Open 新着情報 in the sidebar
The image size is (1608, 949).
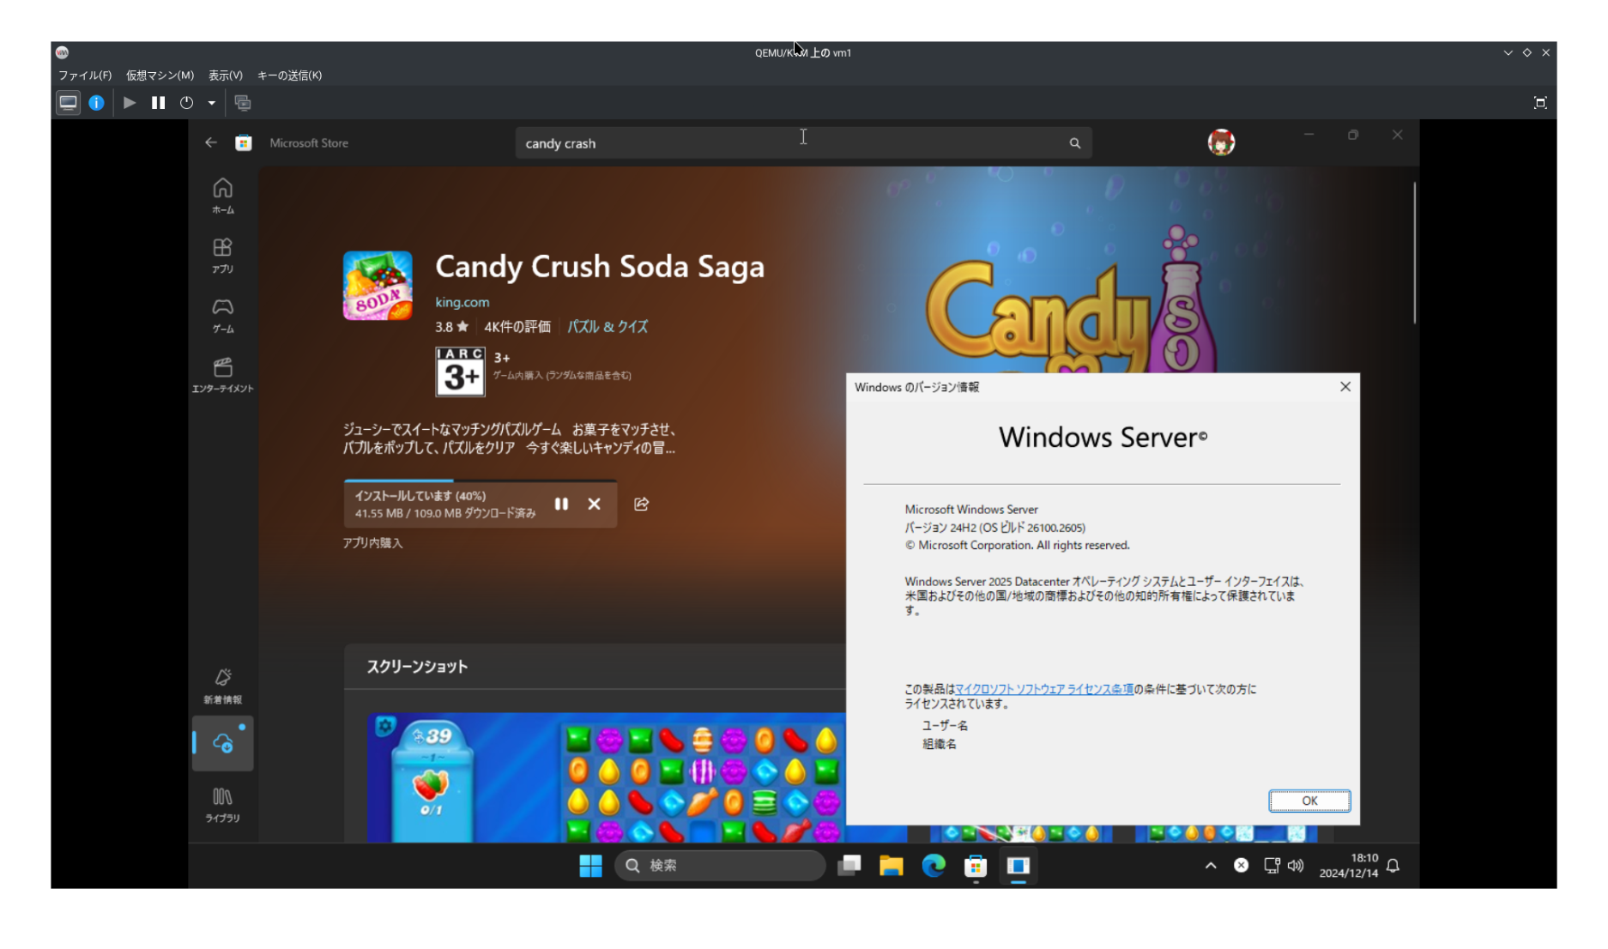223,686
